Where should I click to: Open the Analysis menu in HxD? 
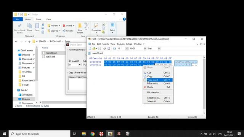120,44
